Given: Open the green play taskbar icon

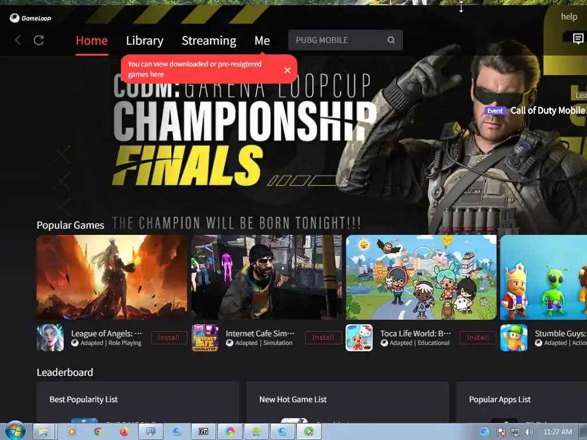Looking at the screenshot, I should (309, 432).
